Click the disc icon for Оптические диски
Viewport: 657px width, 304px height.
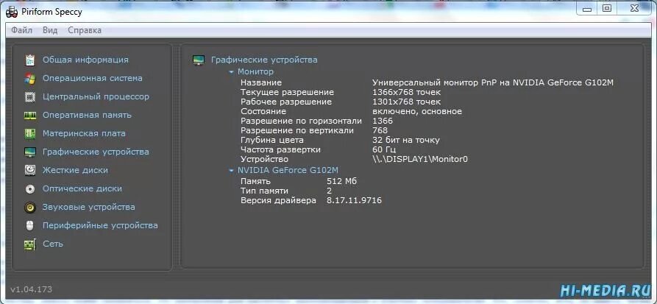click(x=29, y=189)
